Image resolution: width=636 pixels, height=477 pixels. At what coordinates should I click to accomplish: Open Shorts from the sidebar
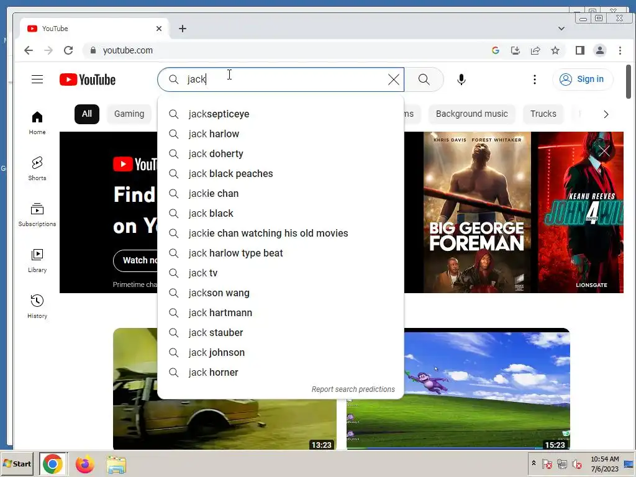[x=37, y=169]
